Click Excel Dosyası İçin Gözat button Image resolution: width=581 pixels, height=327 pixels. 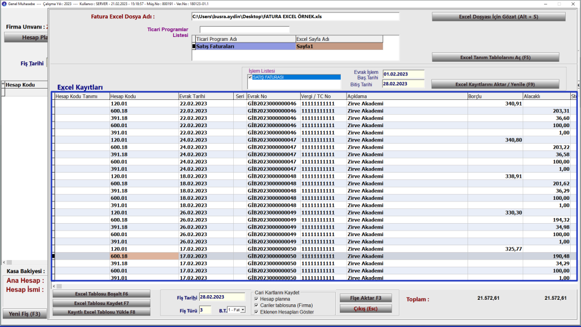[498, 17]
